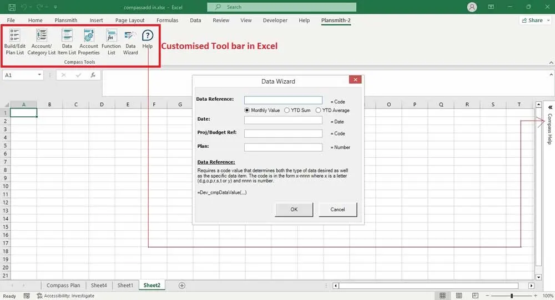Image resolution: width=555 pixels, height=300 pixels.
Task: Click the Select All corner triangle
Action: 6,105
